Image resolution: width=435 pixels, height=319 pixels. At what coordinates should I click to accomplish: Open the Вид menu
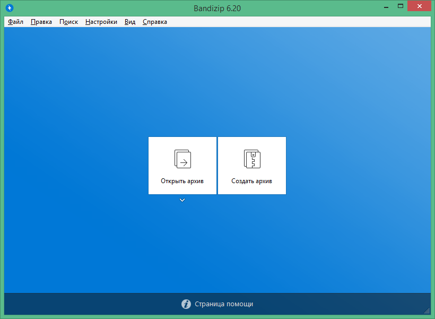click(130, 22)
